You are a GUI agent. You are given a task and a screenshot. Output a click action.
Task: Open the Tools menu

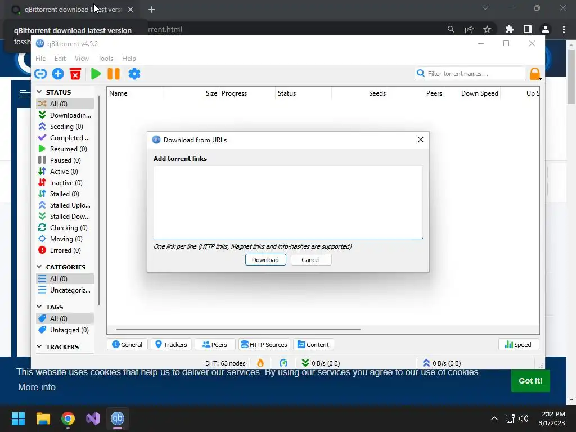tap(105, 58)
